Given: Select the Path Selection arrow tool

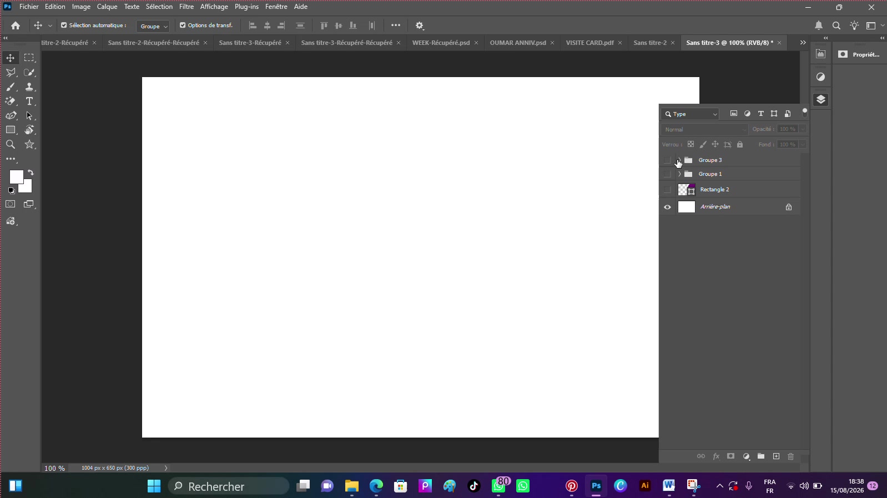Looking at the screenshot, I should pyautogui.click(x=29, y=116).
